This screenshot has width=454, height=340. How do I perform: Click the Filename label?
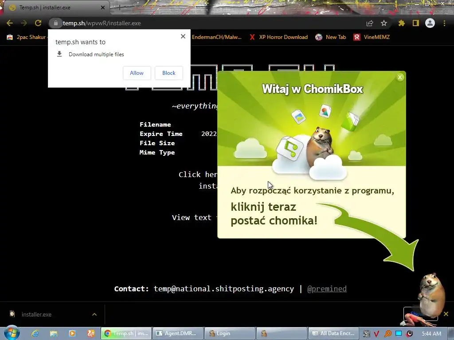155,124
